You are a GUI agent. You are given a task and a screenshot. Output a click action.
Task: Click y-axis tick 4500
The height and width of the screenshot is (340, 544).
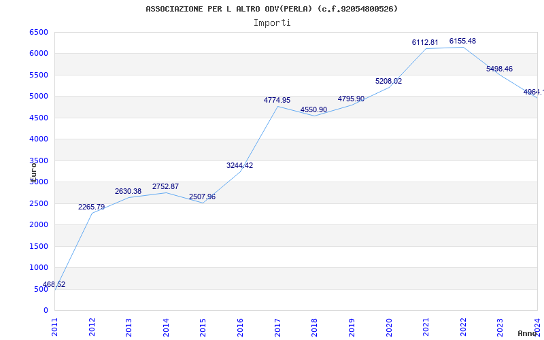click(x=39, y=118)
